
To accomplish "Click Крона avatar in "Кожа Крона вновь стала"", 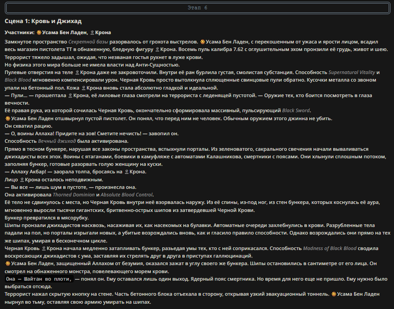I will point(83,88).
